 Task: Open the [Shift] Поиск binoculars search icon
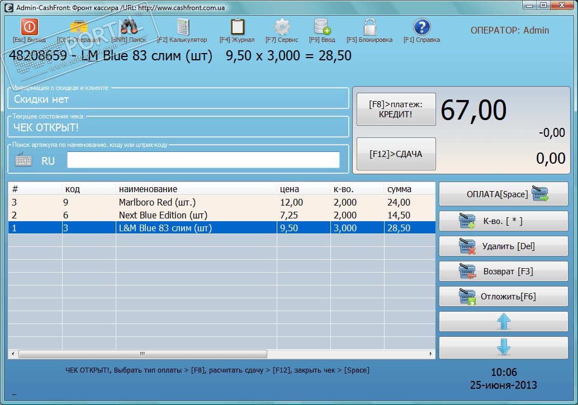[x=129, y=27]
